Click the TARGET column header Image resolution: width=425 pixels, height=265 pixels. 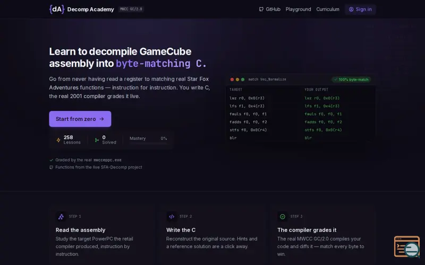(x=236, y=90)
